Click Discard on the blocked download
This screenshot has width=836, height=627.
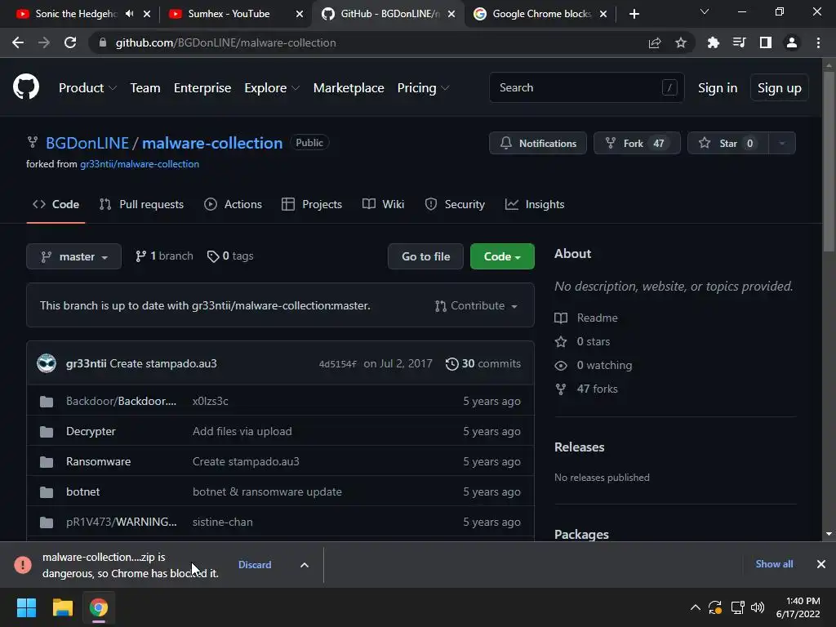255,565
